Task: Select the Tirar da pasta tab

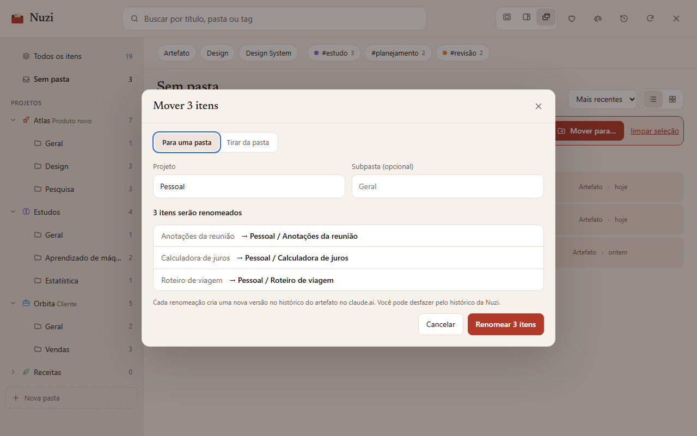Action: [x=248, y=142]
